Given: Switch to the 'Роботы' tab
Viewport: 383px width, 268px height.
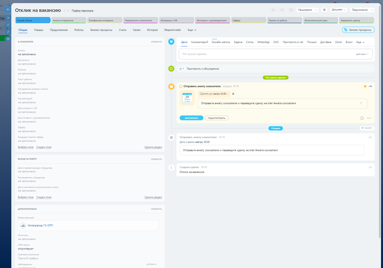Looking at the screenshot, I should point(79,30).
